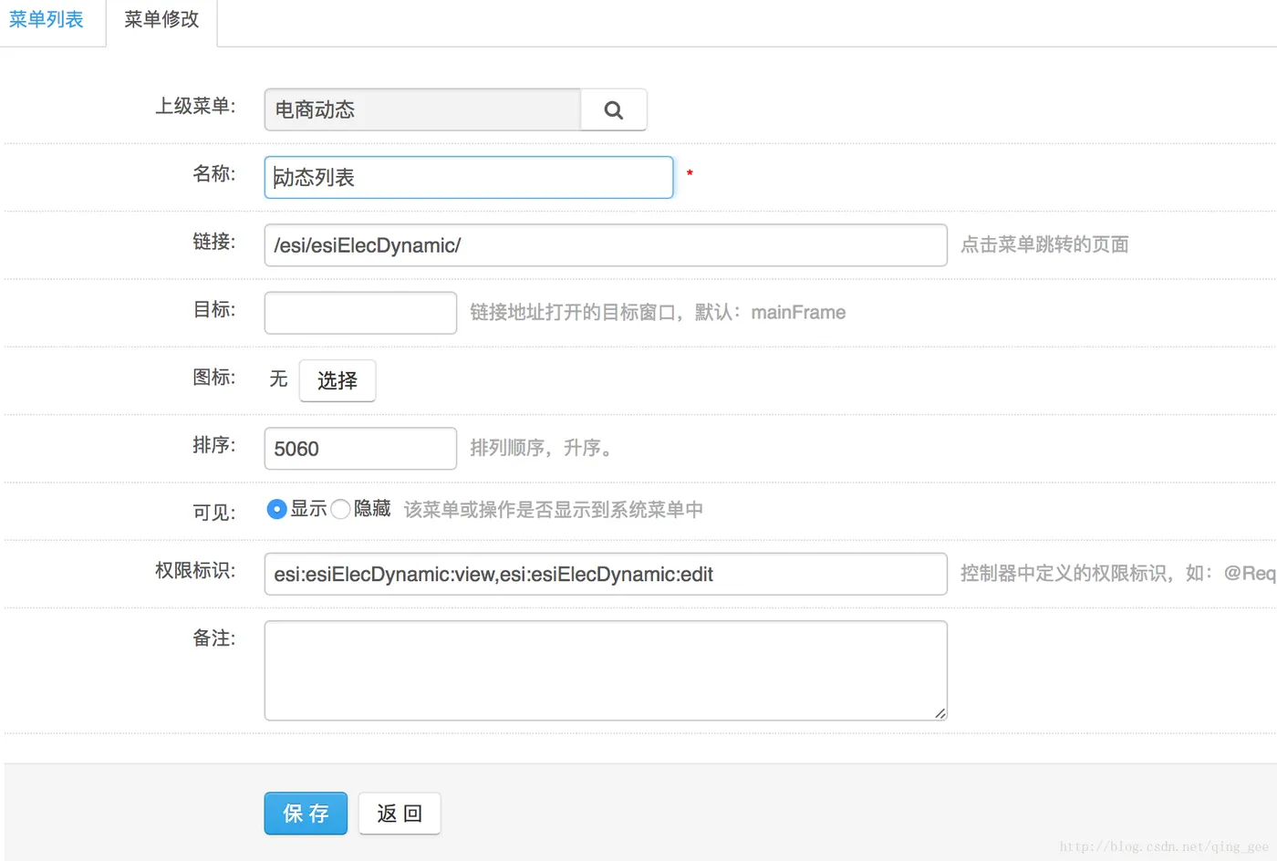Switch to the 菜单列表 tab
Image resolution: width=1277 pixels, height=861 pixels.
[47, 19]
